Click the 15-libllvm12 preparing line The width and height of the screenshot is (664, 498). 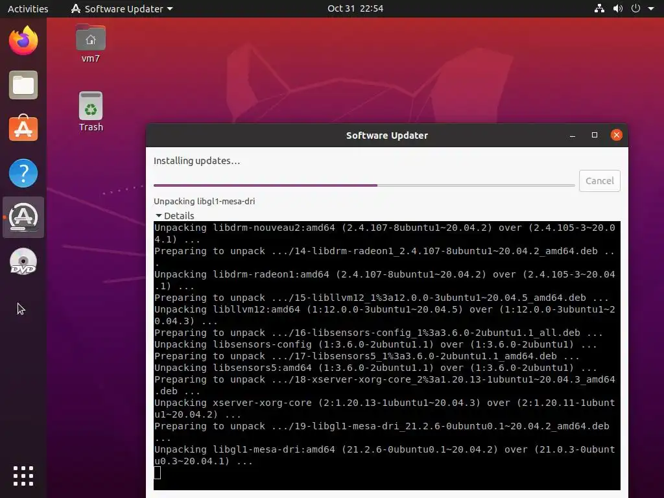coord(381,298)
